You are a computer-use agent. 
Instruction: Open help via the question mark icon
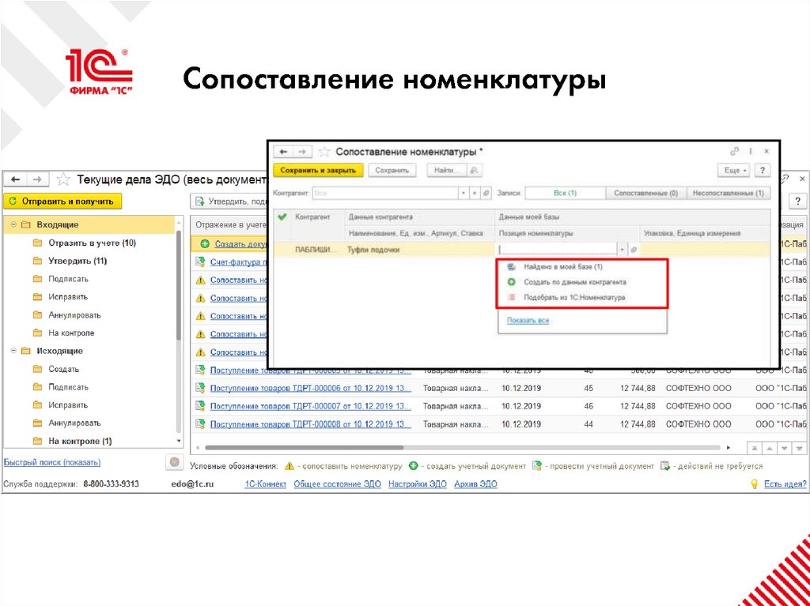pos(762,170)
